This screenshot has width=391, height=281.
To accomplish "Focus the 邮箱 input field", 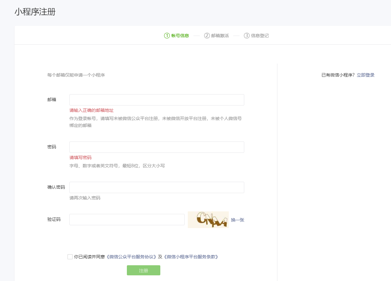I will (157, 100).
